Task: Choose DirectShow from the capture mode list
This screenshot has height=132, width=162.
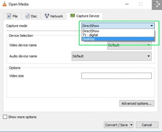Action: [x=118, y=31]
